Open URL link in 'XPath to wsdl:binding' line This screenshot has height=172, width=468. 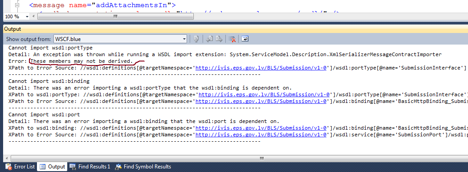(261, 128)
